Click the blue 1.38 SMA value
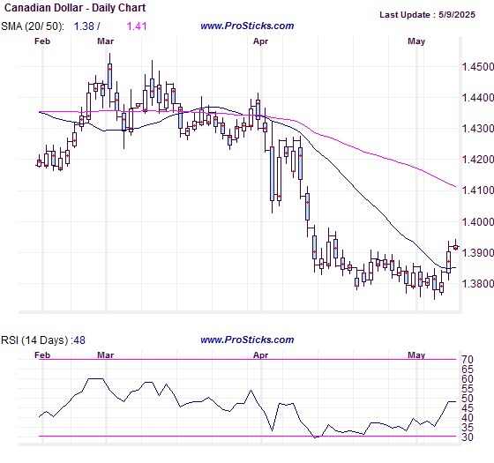This screenshot has height=463, width=494. pyautogui.click(x=84, y=26)
